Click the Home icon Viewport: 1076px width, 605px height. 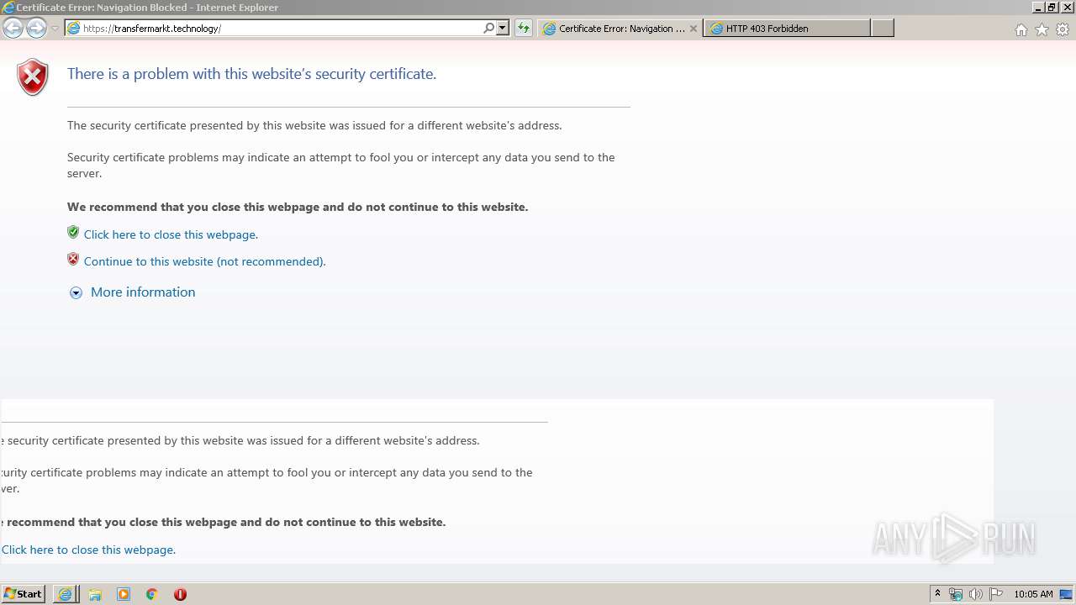point(1021,29)
